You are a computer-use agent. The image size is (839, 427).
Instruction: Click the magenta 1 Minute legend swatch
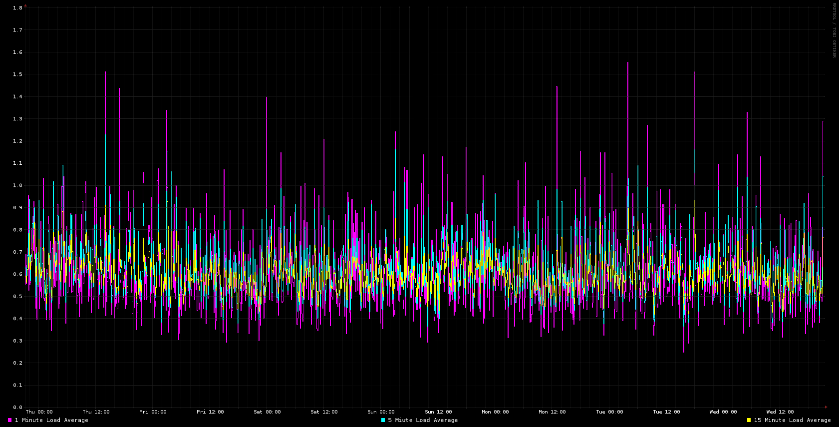click(9, 420)
